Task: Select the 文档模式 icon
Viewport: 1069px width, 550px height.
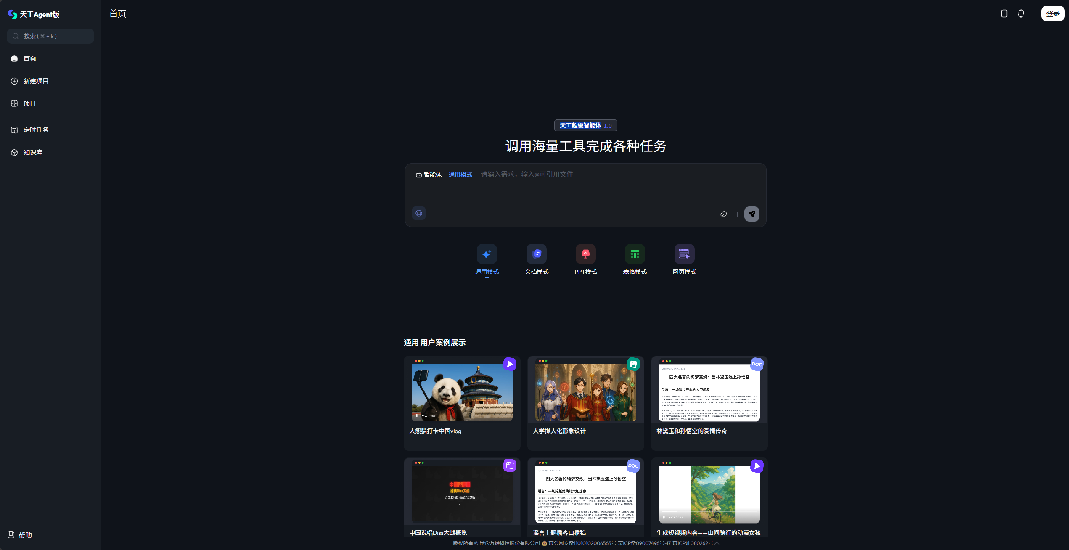Action: coord(537,254)
